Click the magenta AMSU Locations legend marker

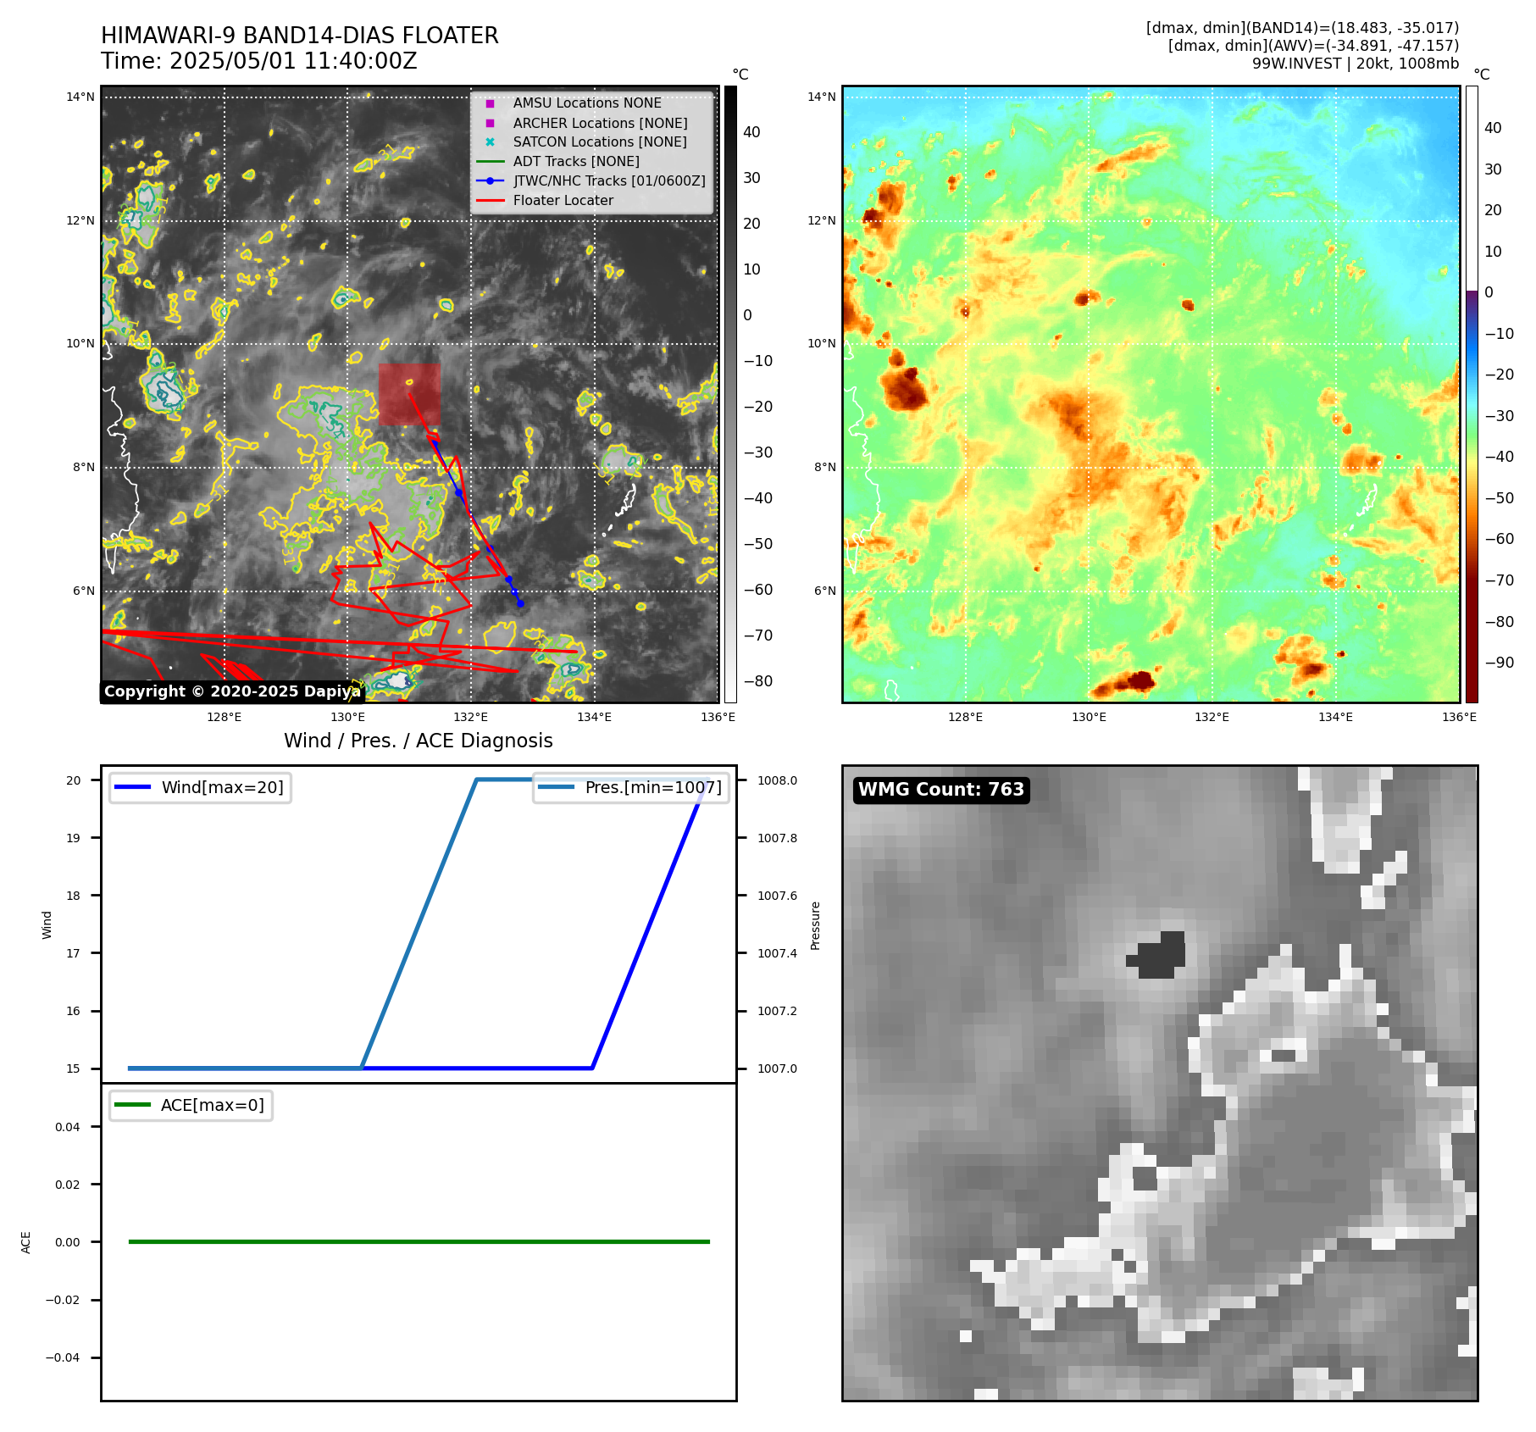click(490, 103)
